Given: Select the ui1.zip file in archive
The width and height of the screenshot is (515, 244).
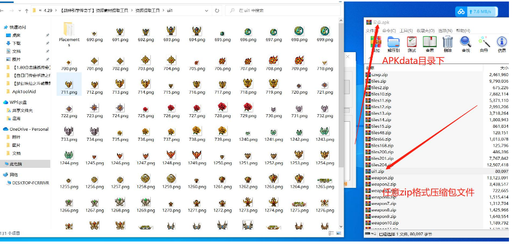Looking at the screenshot, I should [x=379, y=171].
